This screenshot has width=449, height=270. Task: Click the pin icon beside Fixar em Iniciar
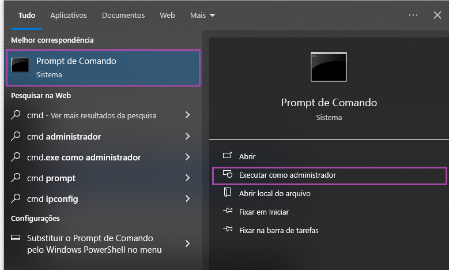click(x=228, y=212)
